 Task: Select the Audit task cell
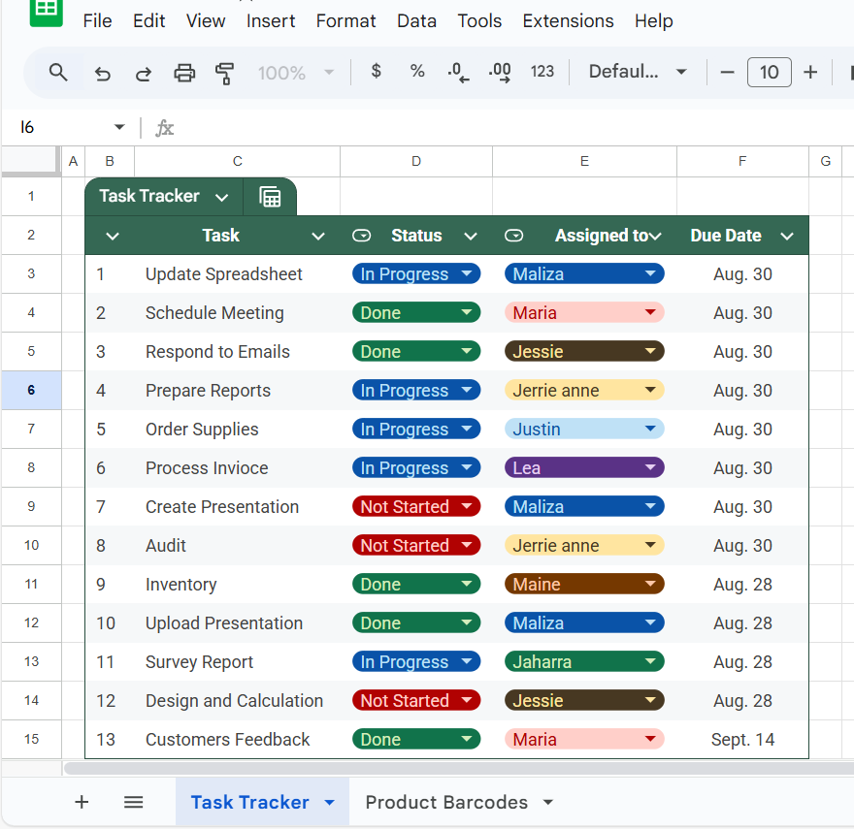click(x=237, y=546)
